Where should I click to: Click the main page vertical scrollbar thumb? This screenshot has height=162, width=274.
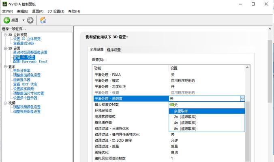270,71
